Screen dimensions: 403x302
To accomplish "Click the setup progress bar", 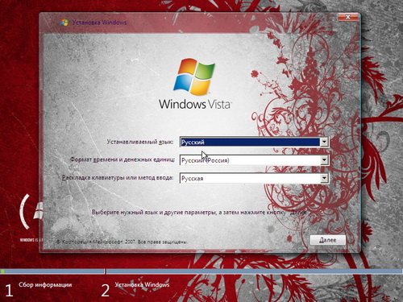I will 201,271.
